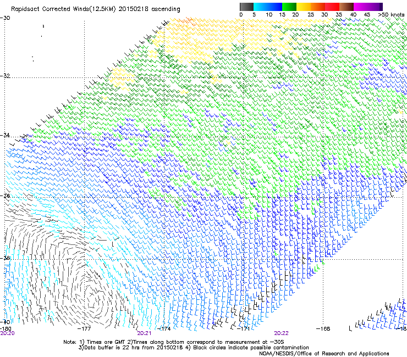Screen dimensions: 407x357
Task: Click the "30" color scale label
Action: (x=324, y=15)
